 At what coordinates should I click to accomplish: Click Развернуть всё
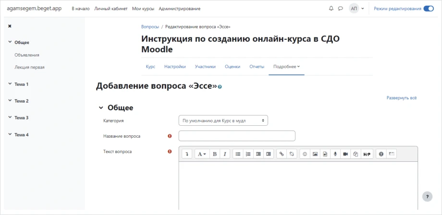click(x=402, y=98)
